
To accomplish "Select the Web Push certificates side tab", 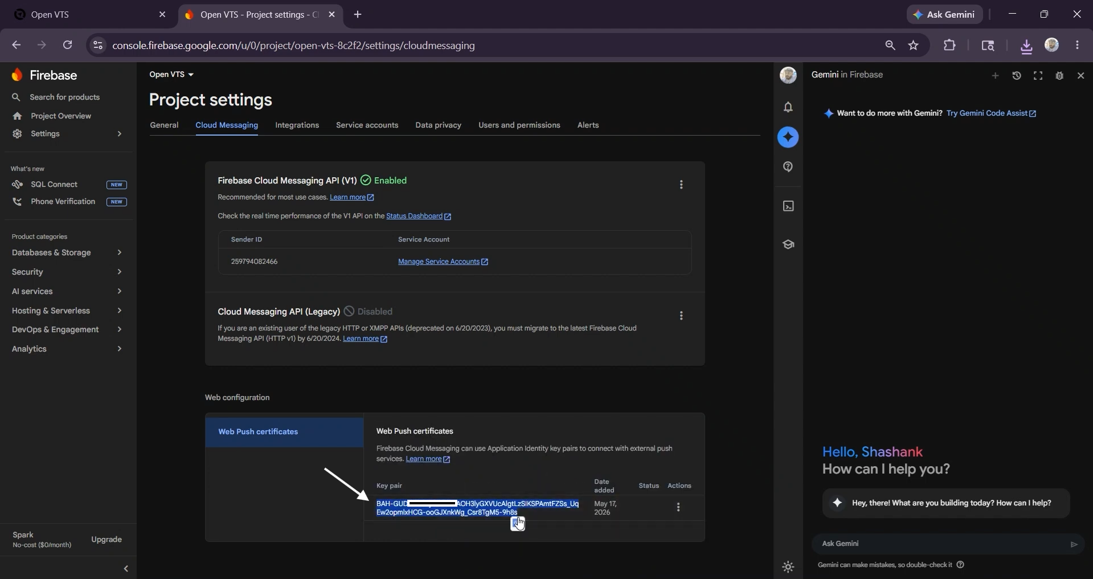I will (284, 432).
